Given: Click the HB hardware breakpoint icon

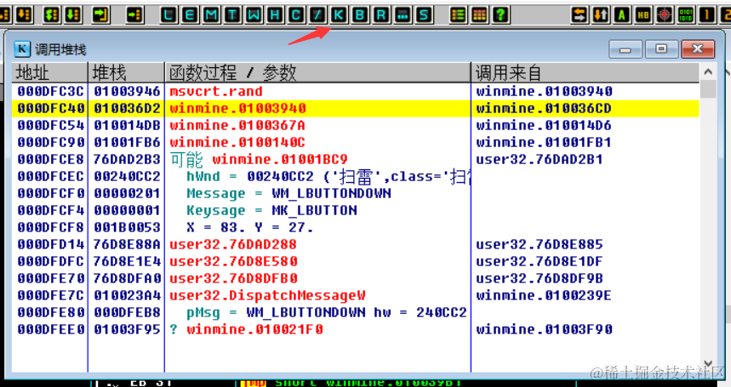Looking at the screenshot, I should tap(643, 15).
